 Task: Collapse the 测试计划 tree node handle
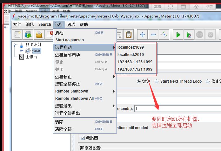click(15, 45)
